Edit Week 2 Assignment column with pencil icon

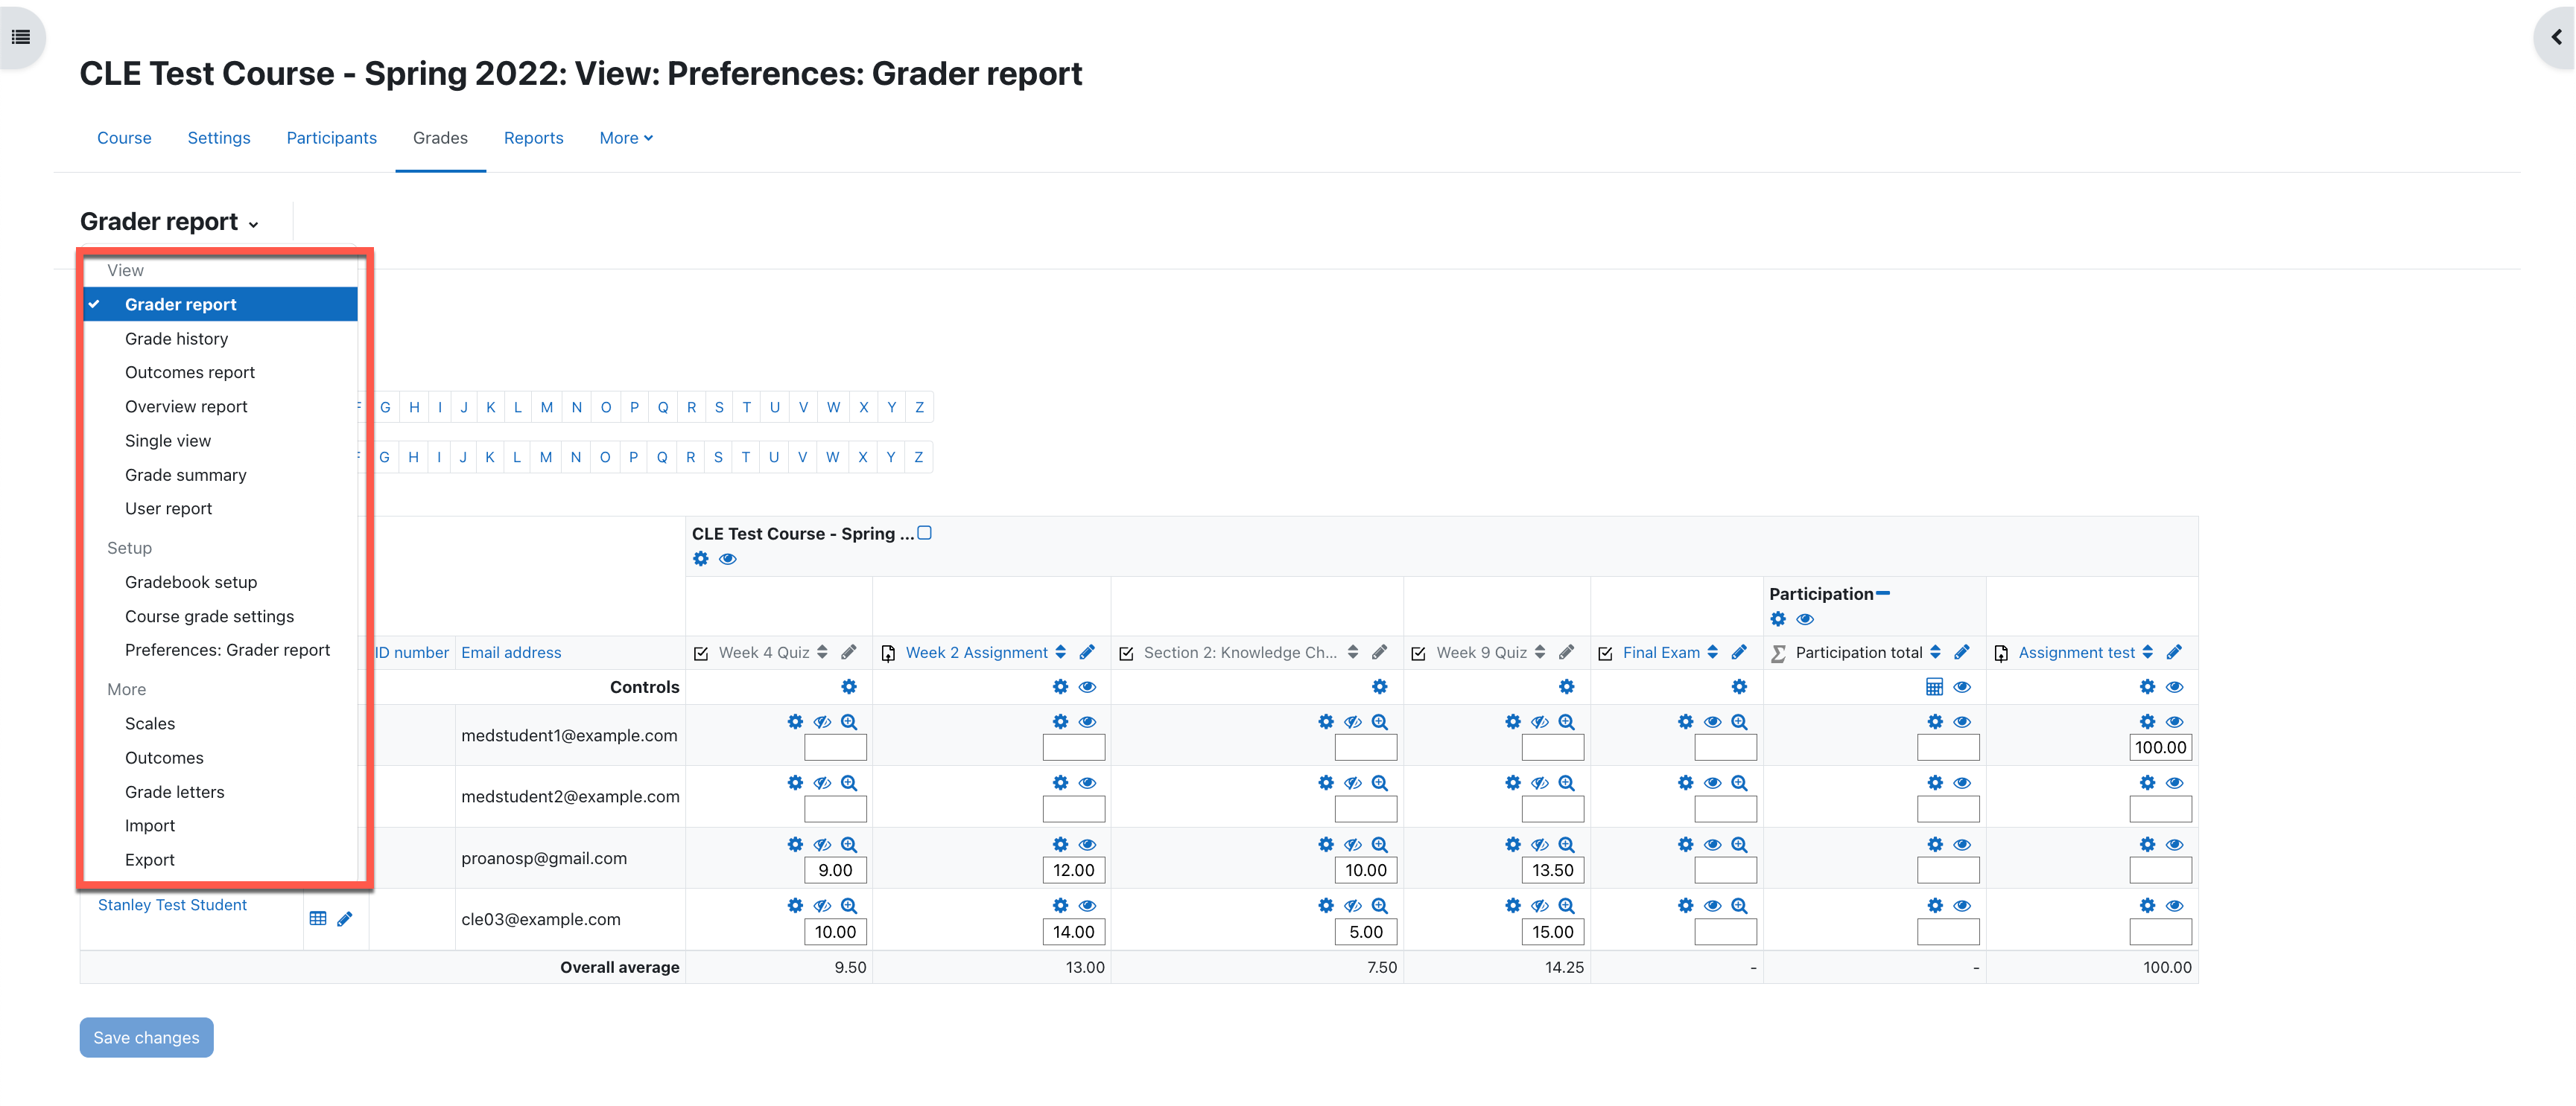1088,653
